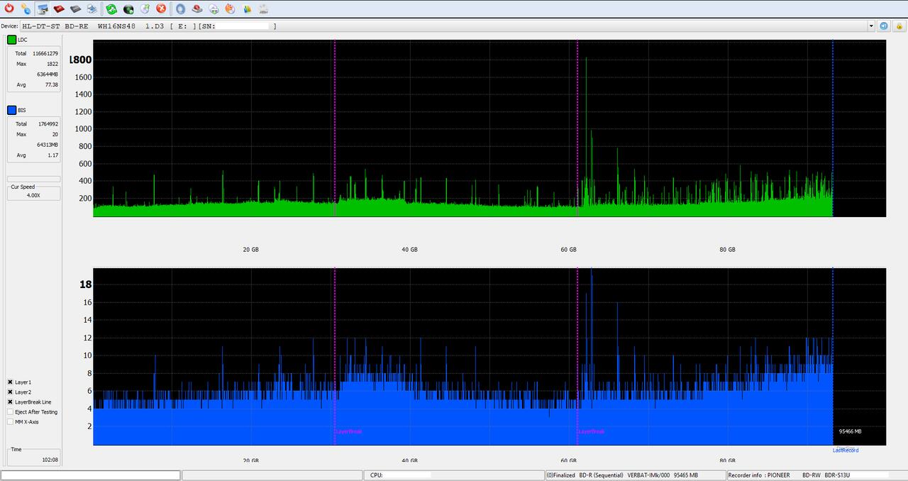
Task: Click the grayed-out last toolbar icon
Action: 263,9
